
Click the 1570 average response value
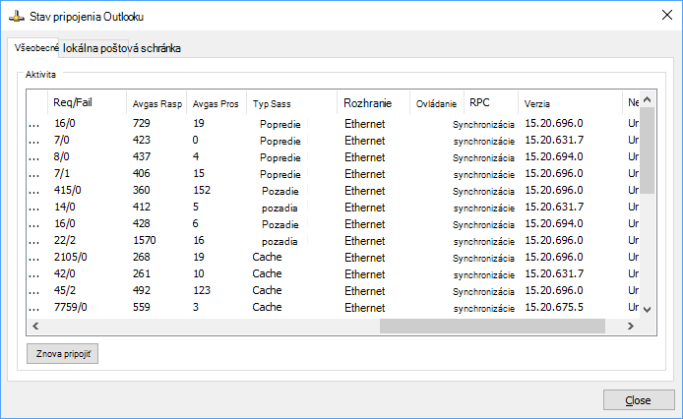[145, 240]
